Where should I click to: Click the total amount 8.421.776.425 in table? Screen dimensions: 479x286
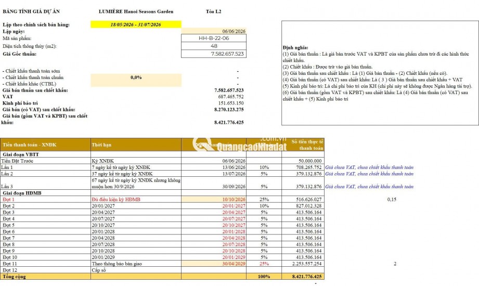[x=307, y=277]
